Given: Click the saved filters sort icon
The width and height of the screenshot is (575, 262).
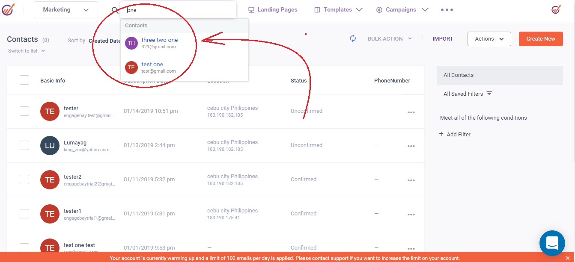Looking at the screenshot, I should pos(489,94).
